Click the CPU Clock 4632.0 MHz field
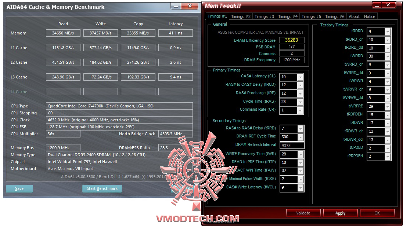410x228 pixels. click(119, 120)
